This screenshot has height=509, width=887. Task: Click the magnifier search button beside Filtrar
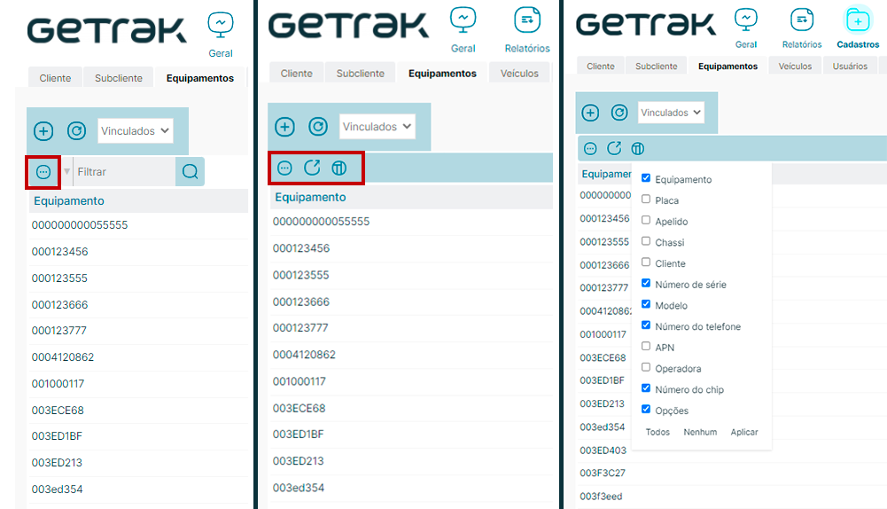[190, 171]
